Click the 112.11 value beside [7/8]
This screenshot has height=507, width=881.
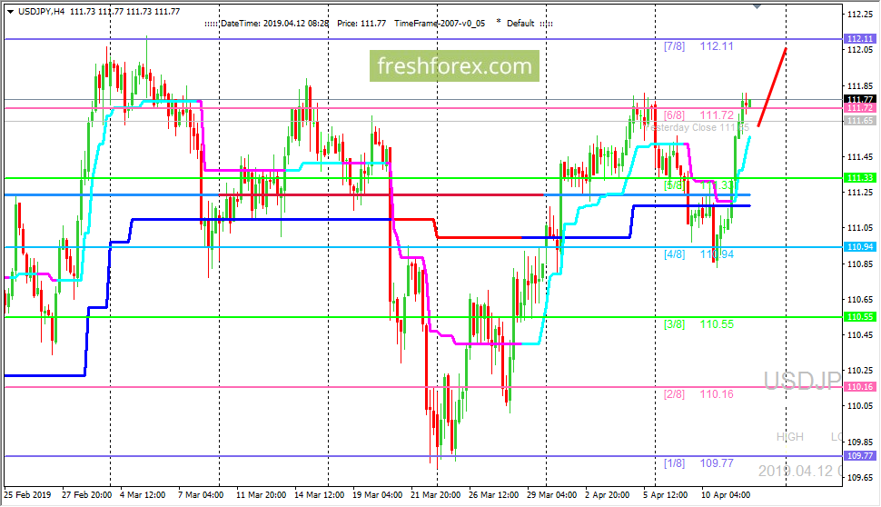717,46
